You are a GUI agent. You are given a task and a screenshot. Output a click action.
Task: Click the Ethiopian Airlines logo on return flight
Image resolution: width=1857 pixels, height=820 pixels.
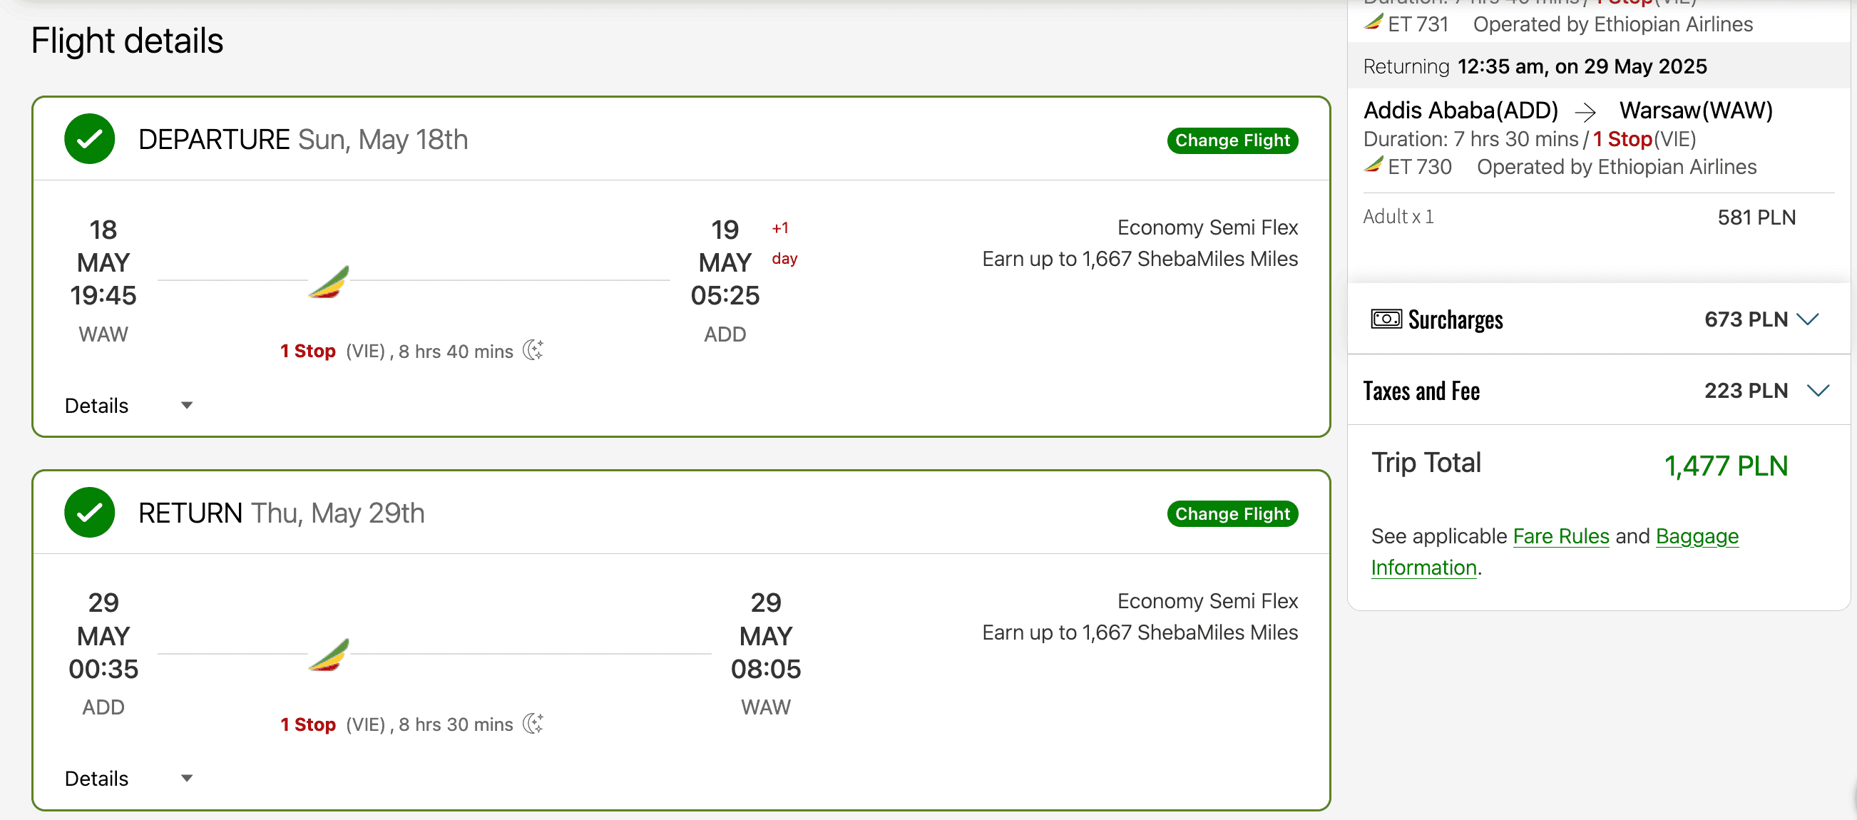tap(329, 655)
